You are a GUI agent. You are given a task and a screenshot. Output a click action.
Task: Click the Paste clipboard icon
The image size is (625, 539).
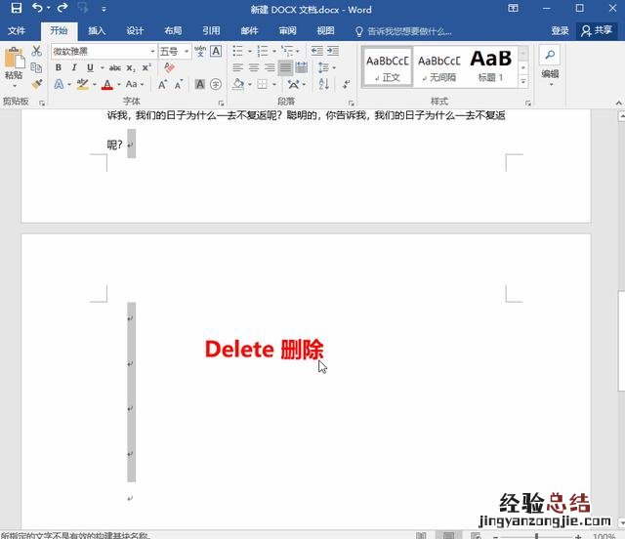13,61
